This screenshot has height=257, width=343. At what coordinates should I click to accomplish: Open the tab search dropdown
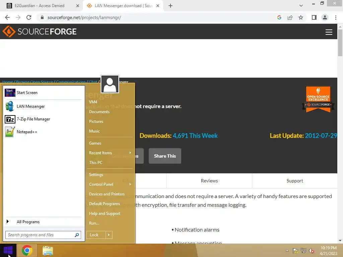[x=301, y=6]
